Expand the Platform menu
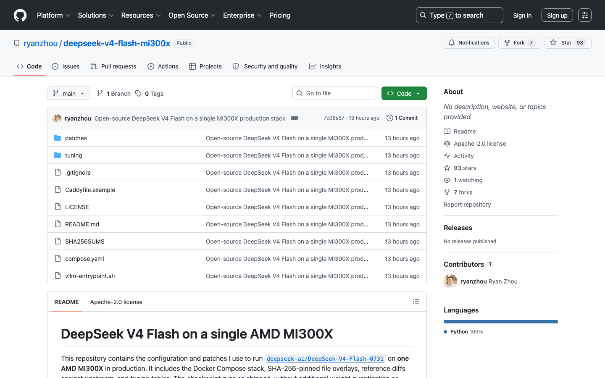This screenshot has height=378, width=605. pyautogui.click(x=53, y=15)
